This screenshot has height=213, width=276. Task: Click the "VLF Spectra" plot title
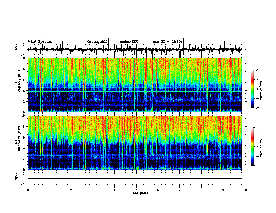[x=39, y=42]
